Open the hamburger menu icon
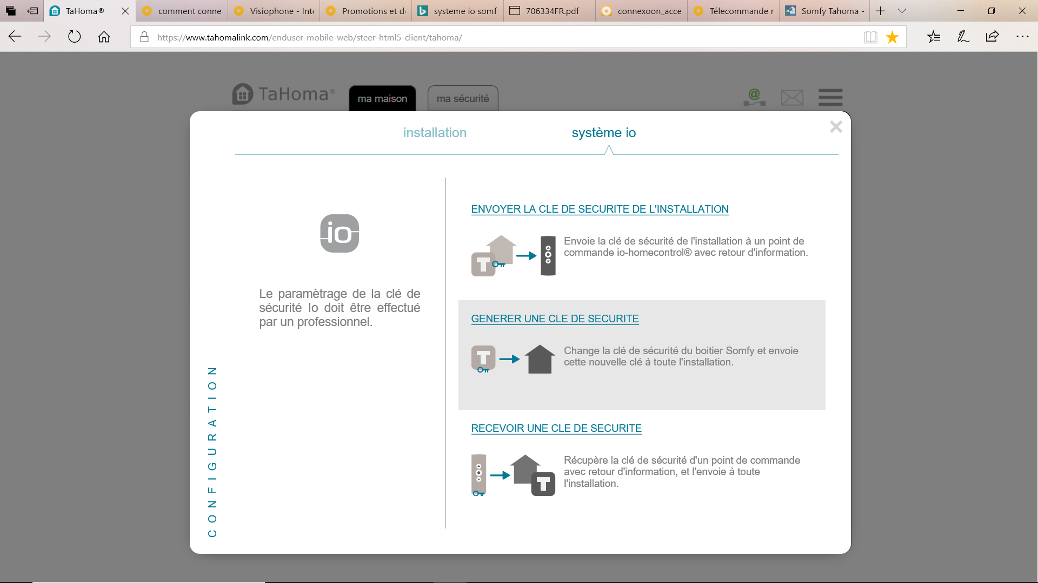The image size is (1038, 583). [x=830, y=97]
